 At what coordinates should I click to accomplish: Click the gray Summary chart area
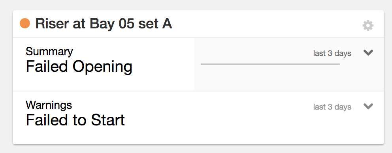coord(289,64)
